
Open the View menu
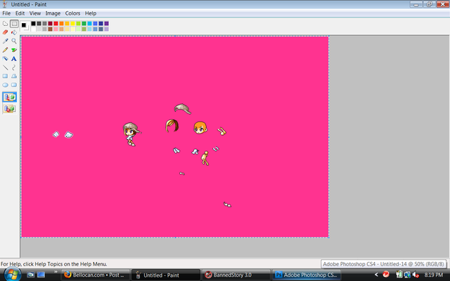coord(35,13)
